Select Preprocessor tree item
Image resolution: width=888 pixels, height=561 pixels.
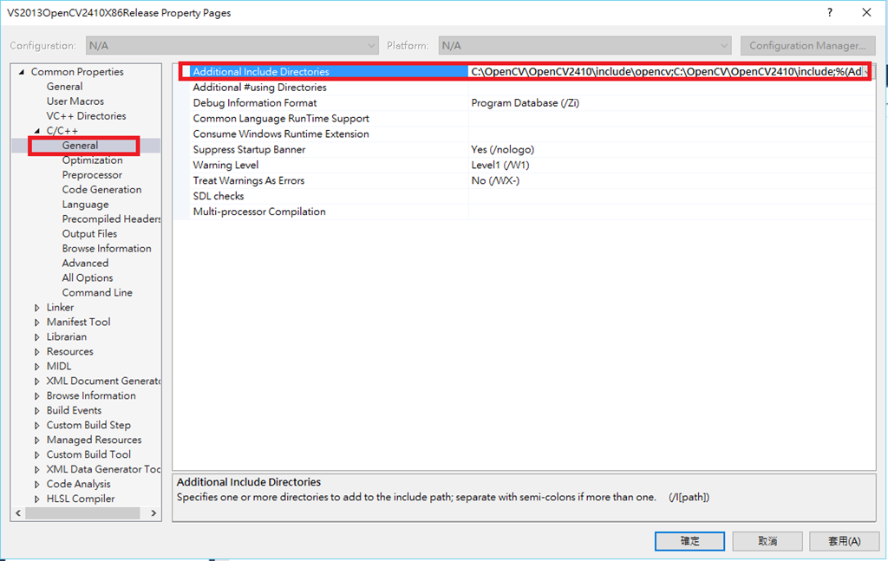(92, 175)
